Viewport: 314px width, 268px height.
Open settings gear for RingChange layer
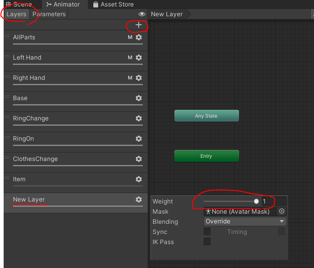[139, 118]
